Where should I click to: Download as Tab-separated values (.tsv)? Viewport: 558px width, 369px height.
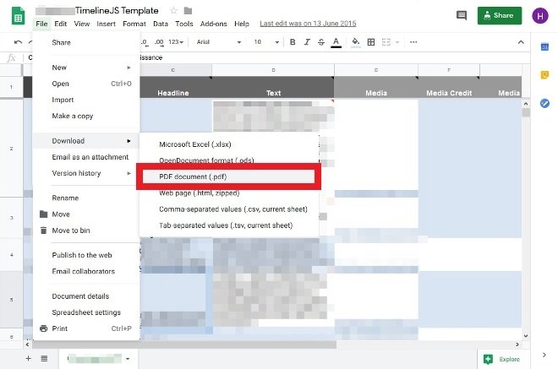pyautogui.click(x=229, y=225)
